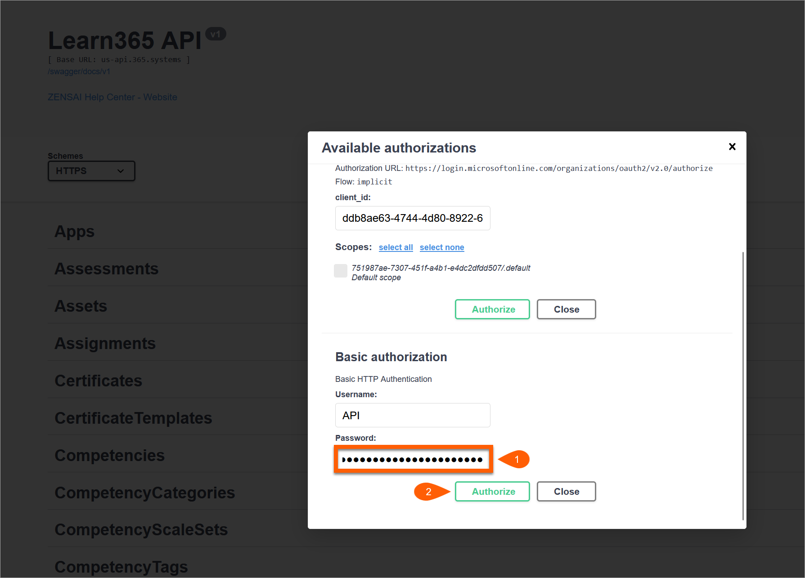Open the /swagger/docs/v1 documentation link
This screenshot has height=578, width=805.
pyautogui.click(x=79, y=72)
